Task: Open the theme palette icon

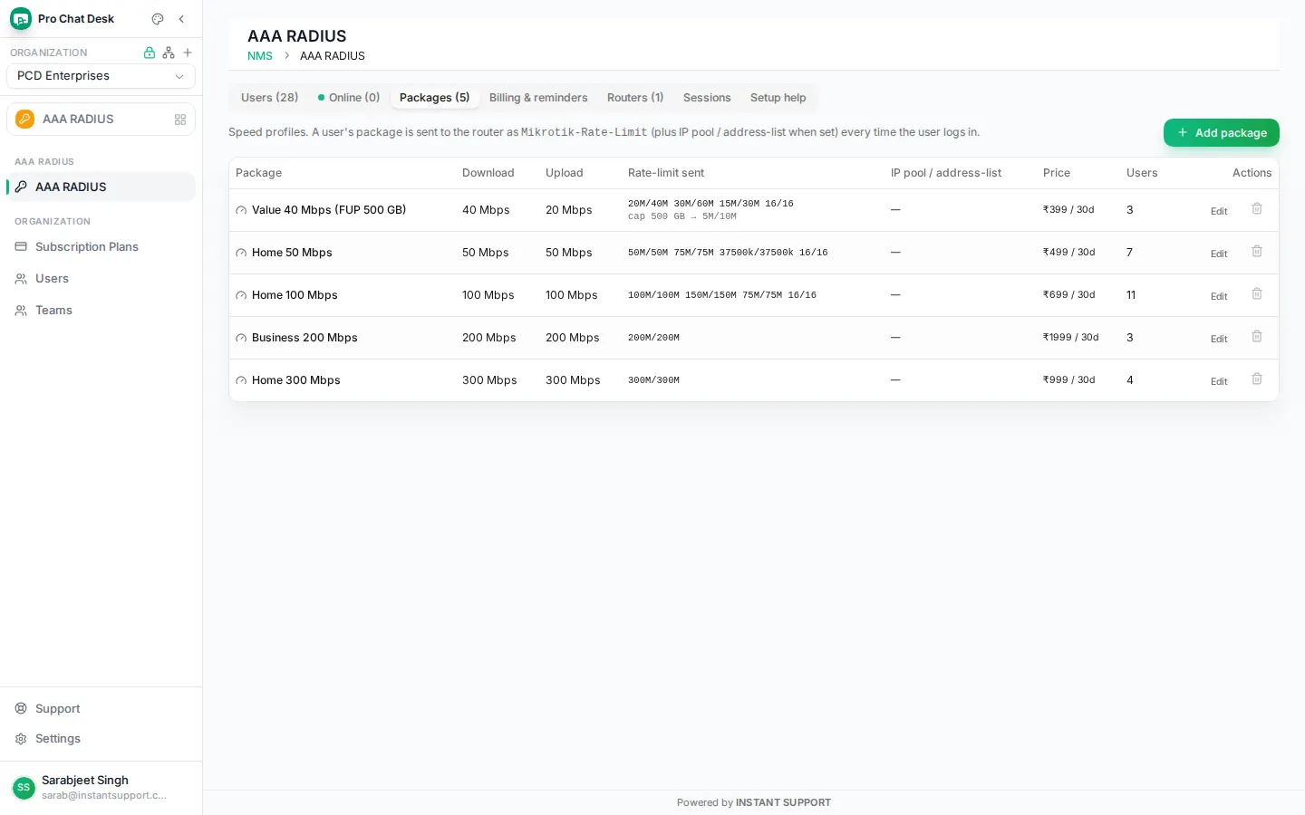Action: (158, 19)
